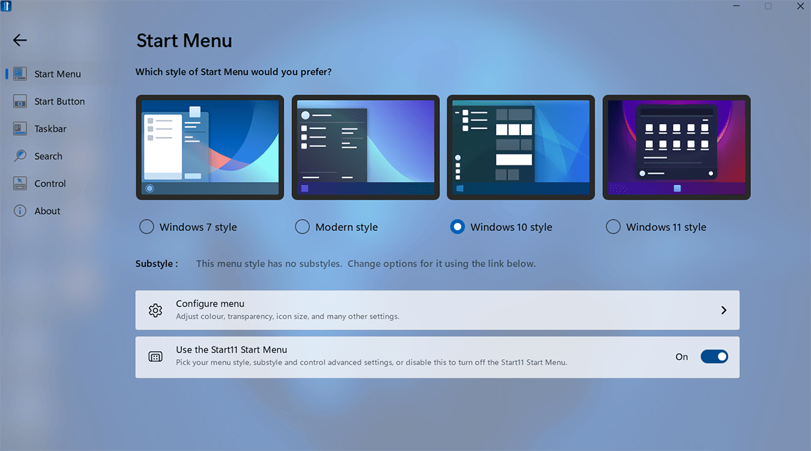The height and width of the screenshot is (451, 811).
Task: Click the 'Use the Start11 Start Menu' title
Action: [232, 350]
